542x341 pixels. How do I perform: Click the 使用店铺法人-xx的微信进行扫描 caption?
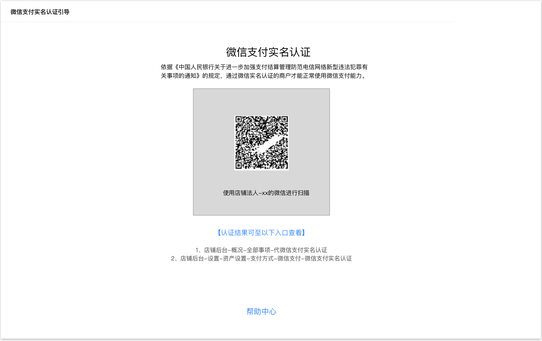pyautogui.click(x=266, y=193)
